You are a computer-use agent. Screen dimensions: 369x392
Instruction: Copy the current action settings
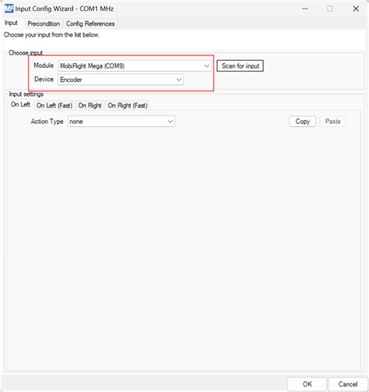pos(303,122)
